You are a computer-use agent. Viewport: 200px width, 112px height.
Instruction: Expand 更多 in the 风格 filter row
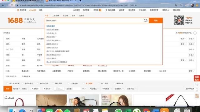tap(183, 60)
